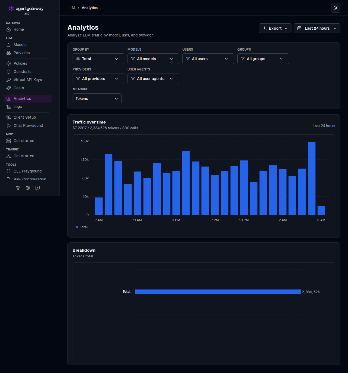Open Chat Playground from sidebar
This screenshot has height=373, width=348.
pyautogui.click(x=28, y=125)
